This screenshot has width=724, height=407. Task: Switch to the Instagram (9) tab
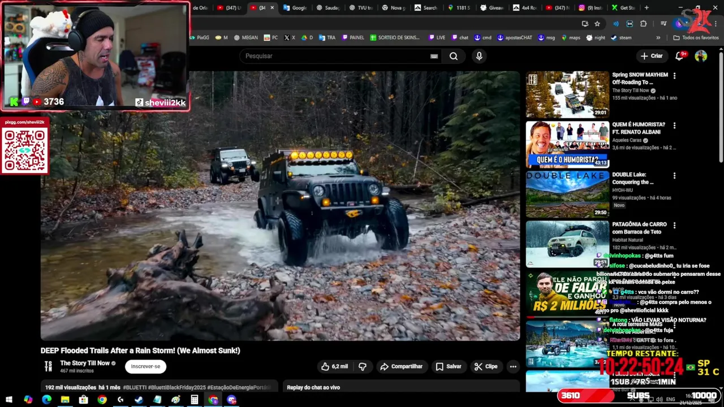pos(591,8)
